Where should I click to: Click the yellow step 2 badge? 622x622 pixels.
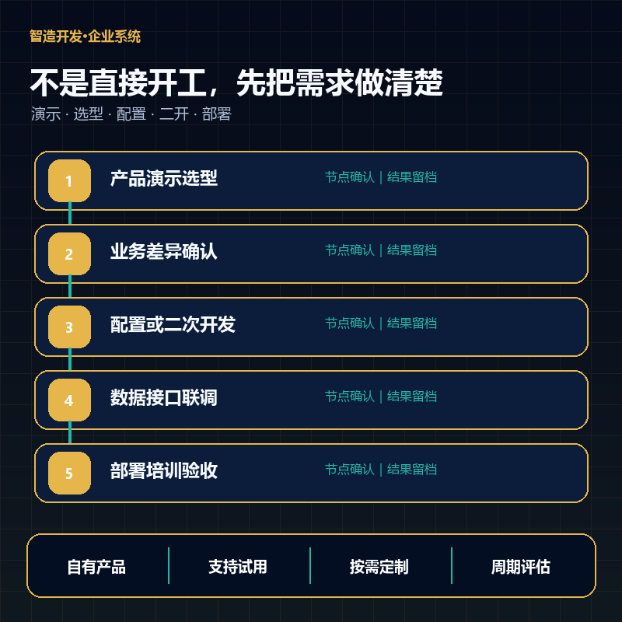[69, 254]
